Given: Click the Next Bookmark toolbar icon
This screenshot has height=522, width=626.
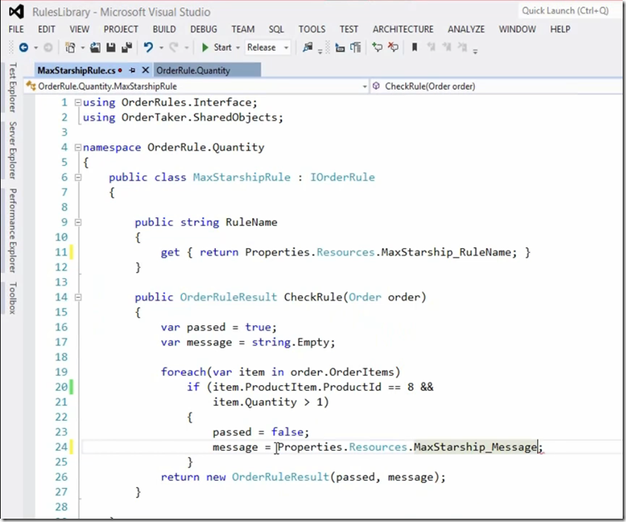Looking at the screenshot, I should (447, 47).
